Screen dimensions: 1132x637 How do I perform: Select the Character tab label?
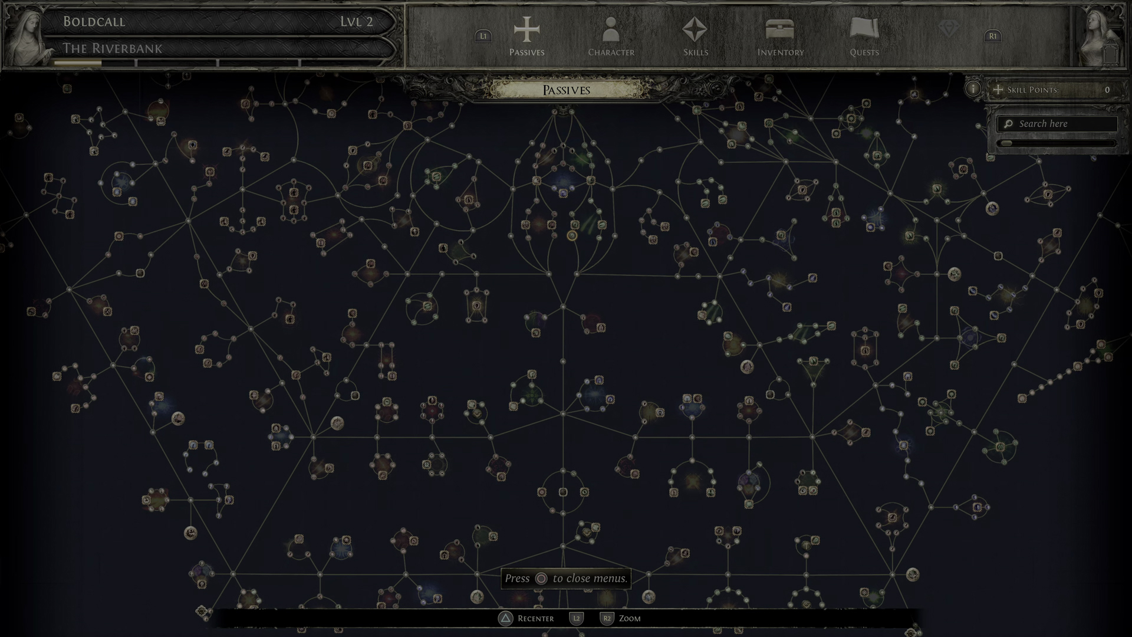611,52
